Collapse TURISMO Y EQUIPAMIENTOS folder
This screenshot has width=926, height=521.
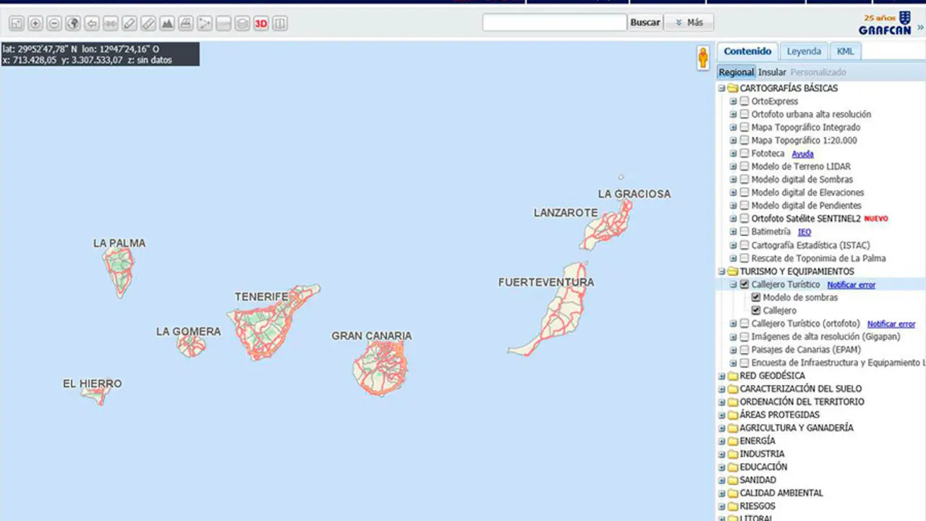coord(721,271)
